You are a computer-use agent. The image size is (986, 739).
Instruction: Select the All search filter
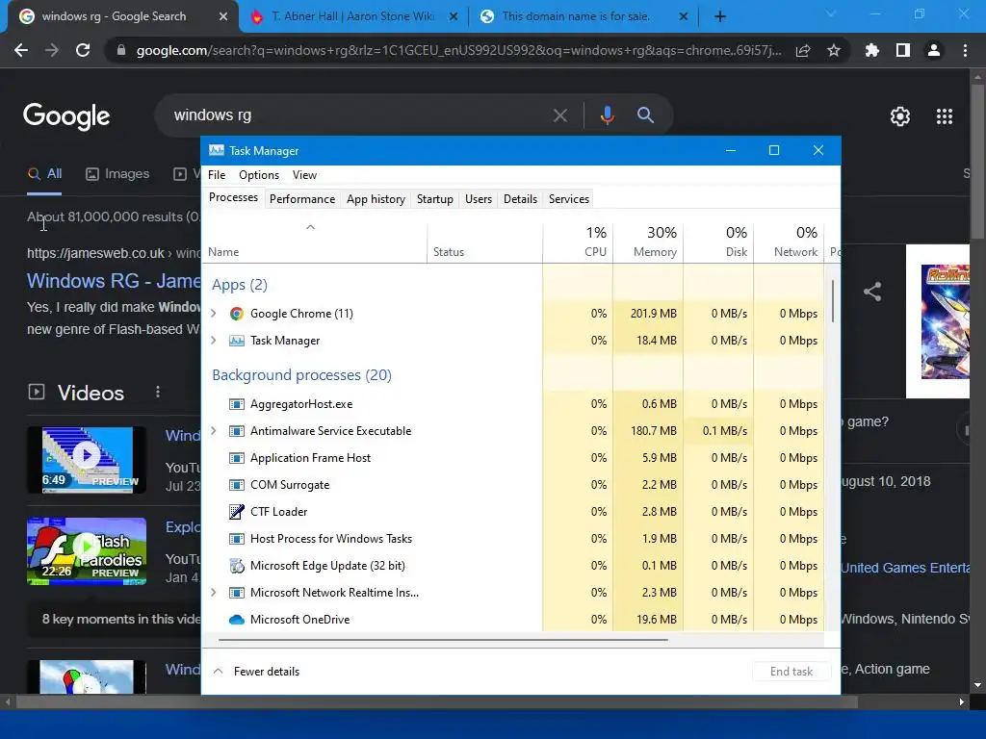pos(44,173)
